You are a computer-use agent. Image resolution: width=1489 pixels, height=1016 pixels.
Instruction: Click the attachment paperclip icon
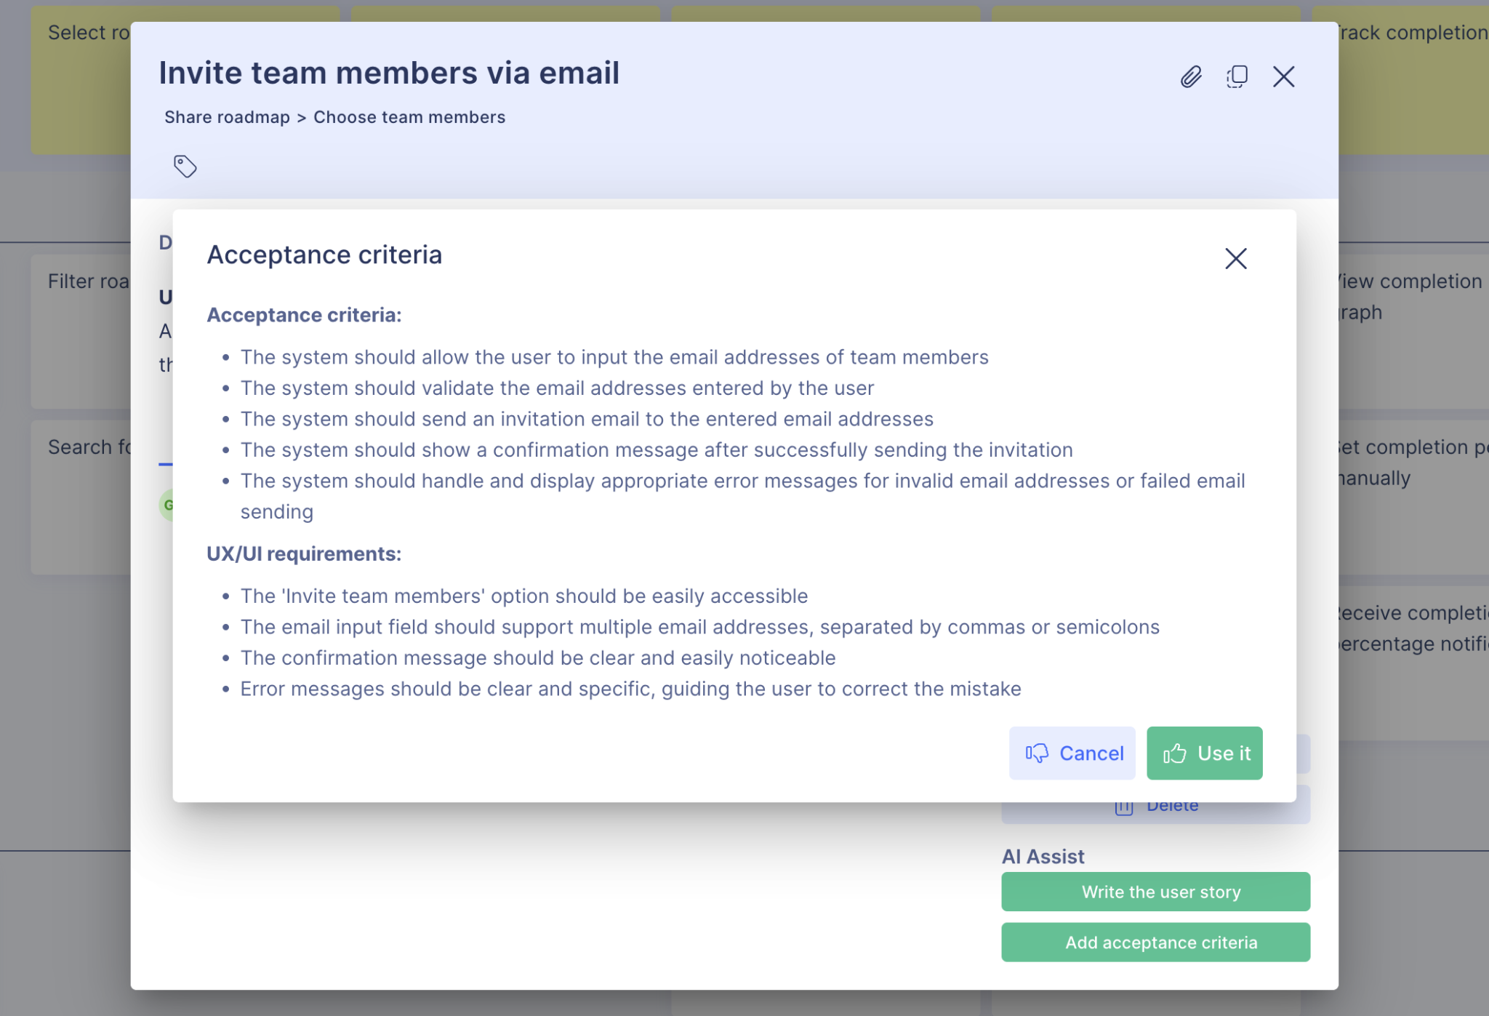click(x=1190, y=76)
